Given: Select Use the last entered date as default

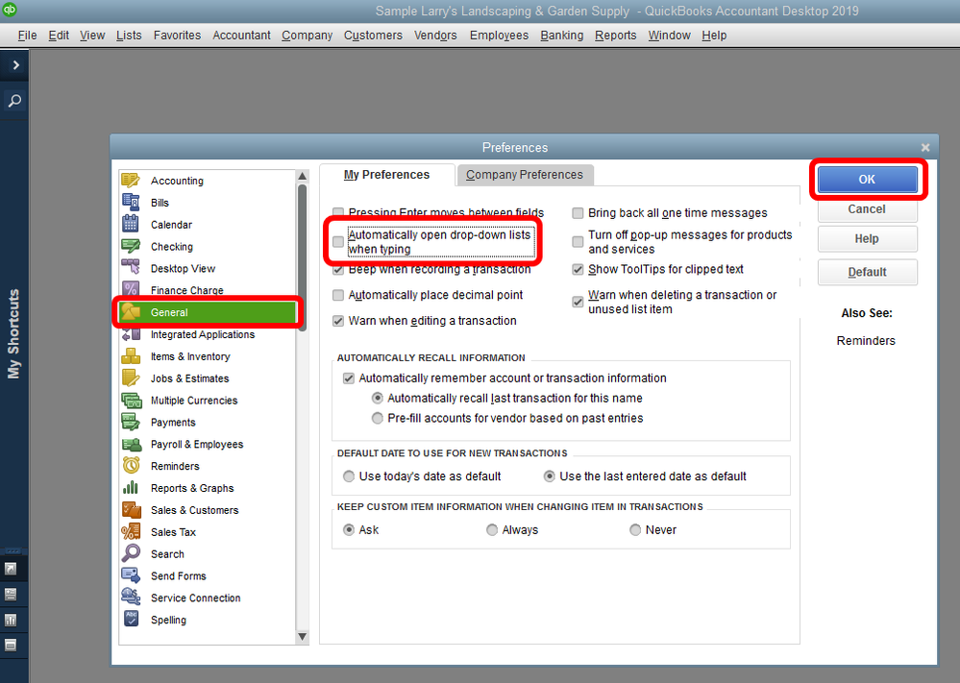Looking at the screenshot, I should tap(549, 476).
